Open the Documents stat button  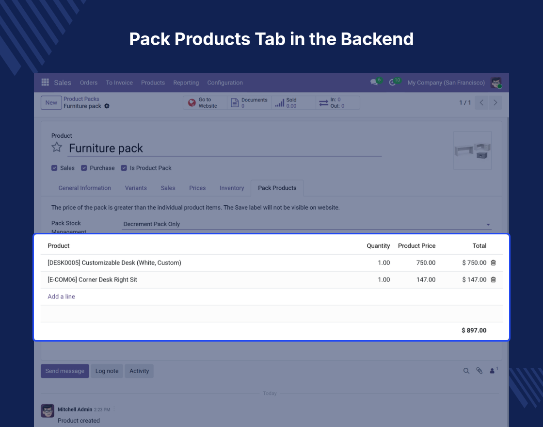249,102
